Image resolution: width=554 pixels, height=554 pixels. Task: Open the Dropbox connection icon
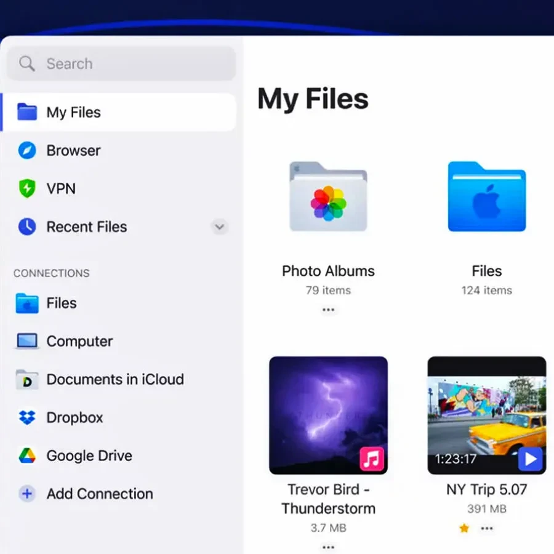pyautogui.click(x=27, y=418)
